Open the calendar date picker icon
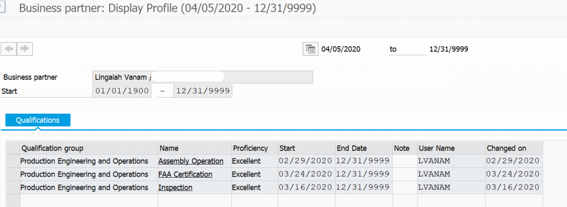 pyautogui.click(x=310, y=49)
